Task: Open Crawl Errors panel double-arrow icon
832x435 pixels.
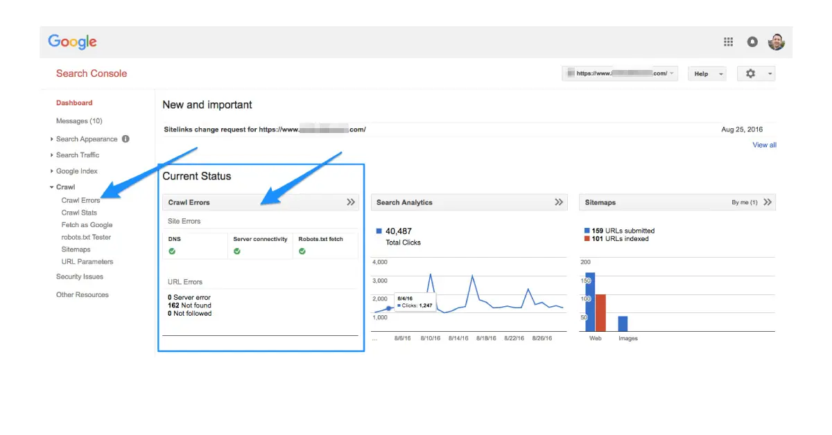Action: [x=351, y=202]
